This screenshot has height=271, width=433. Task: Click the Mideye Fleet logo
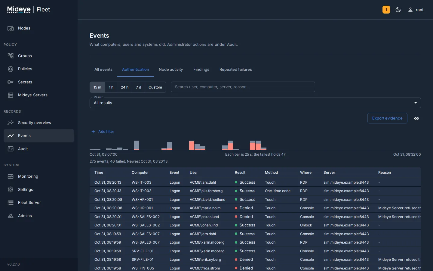click(x=29, y=10)
